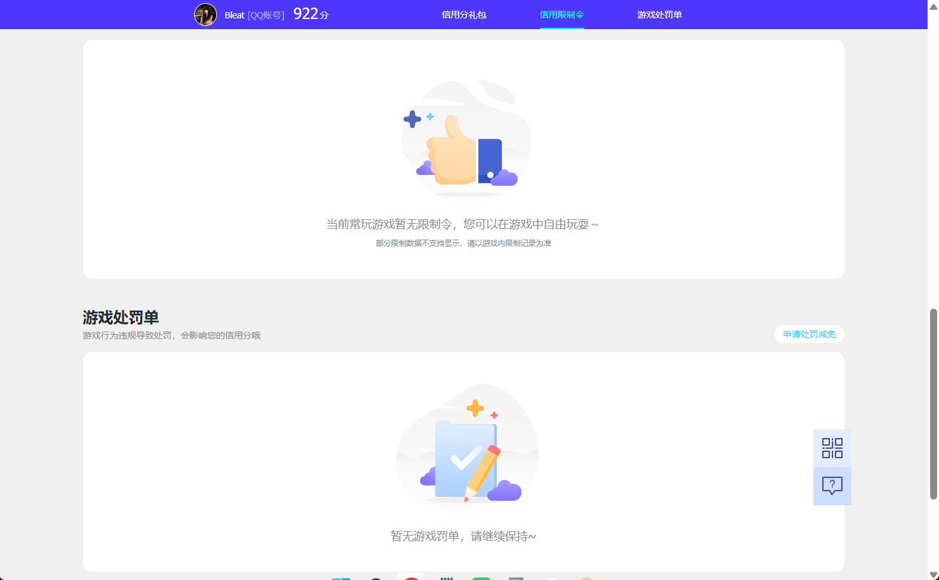Click the scrollbar down arrow
939x580 pixels.
click(933, 574)
